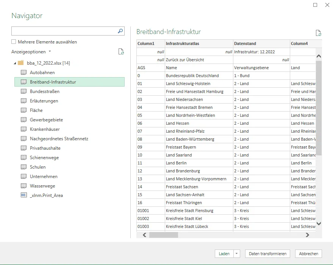Click the table icon next to Gewerbegebiete
Image resolution: width=333 pixels, height=265 pixels.
click(x=23, y=120)
